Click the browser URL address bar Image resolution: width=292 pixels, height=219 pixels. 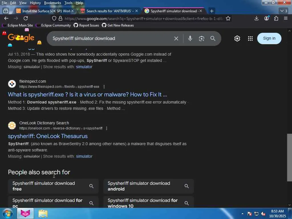tap(143, 19)
